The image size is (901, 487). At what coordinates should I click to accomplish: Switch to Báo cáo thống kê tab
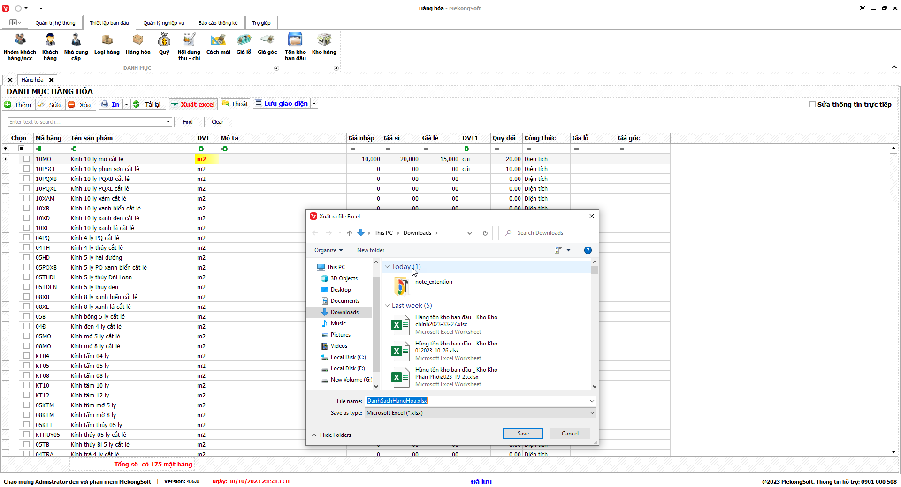218,23
